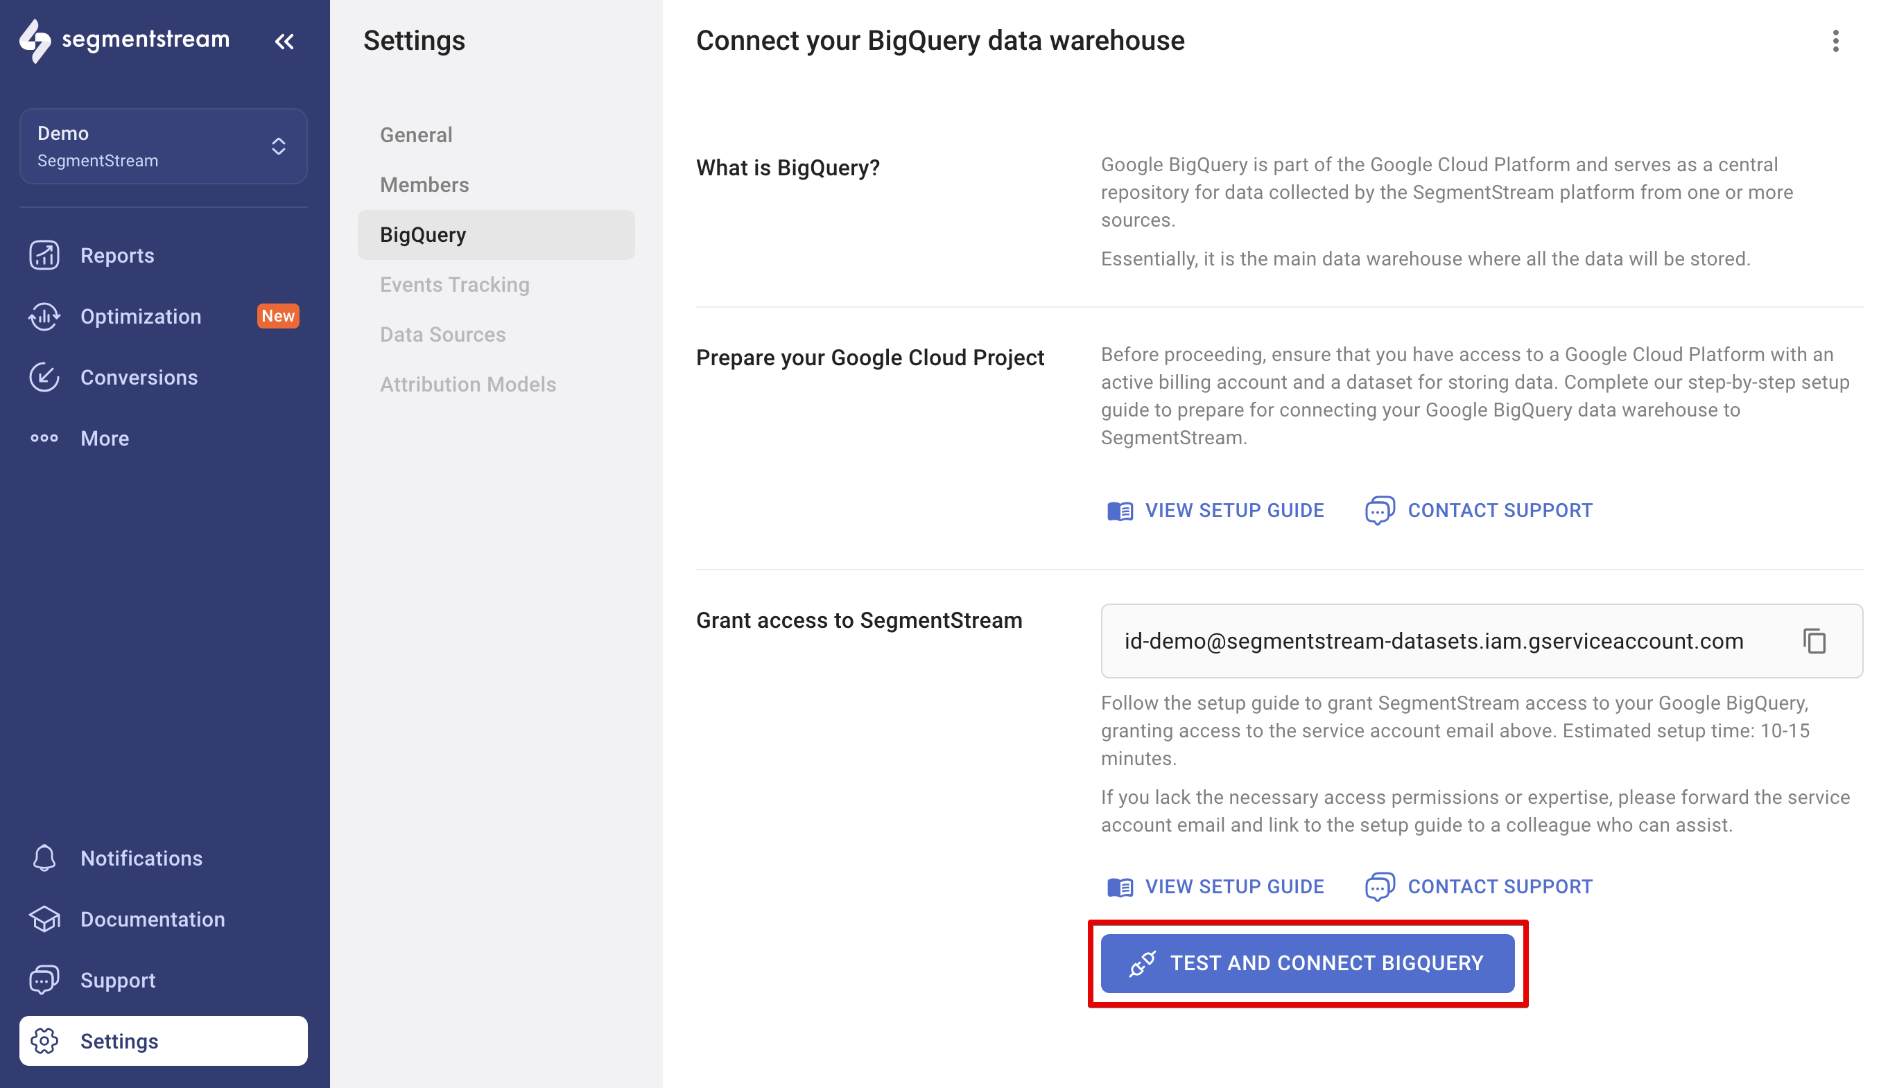Open Documentation via the box icon

click(44, 919)
